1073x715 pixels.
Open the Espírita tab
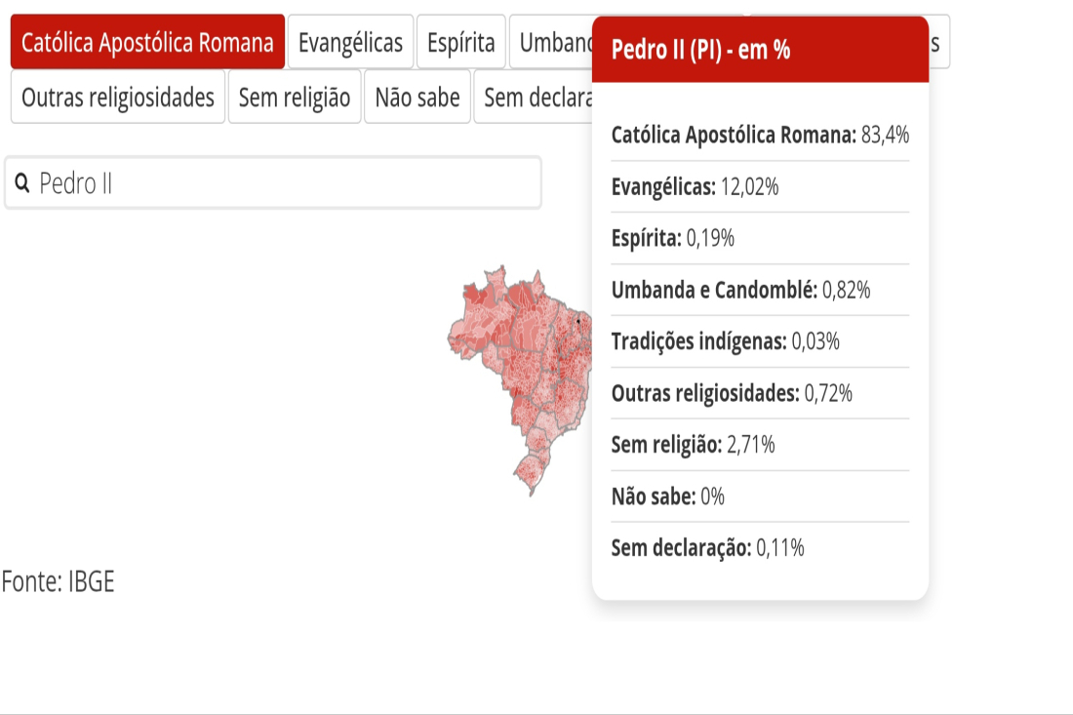[x=460, y=42]
